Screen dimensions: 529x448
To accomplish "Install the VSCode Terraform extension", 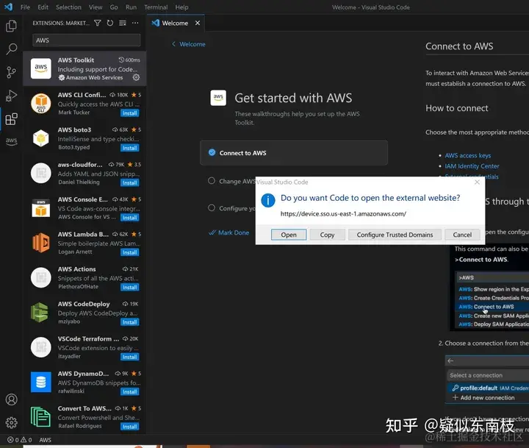I will click(130, 357).
